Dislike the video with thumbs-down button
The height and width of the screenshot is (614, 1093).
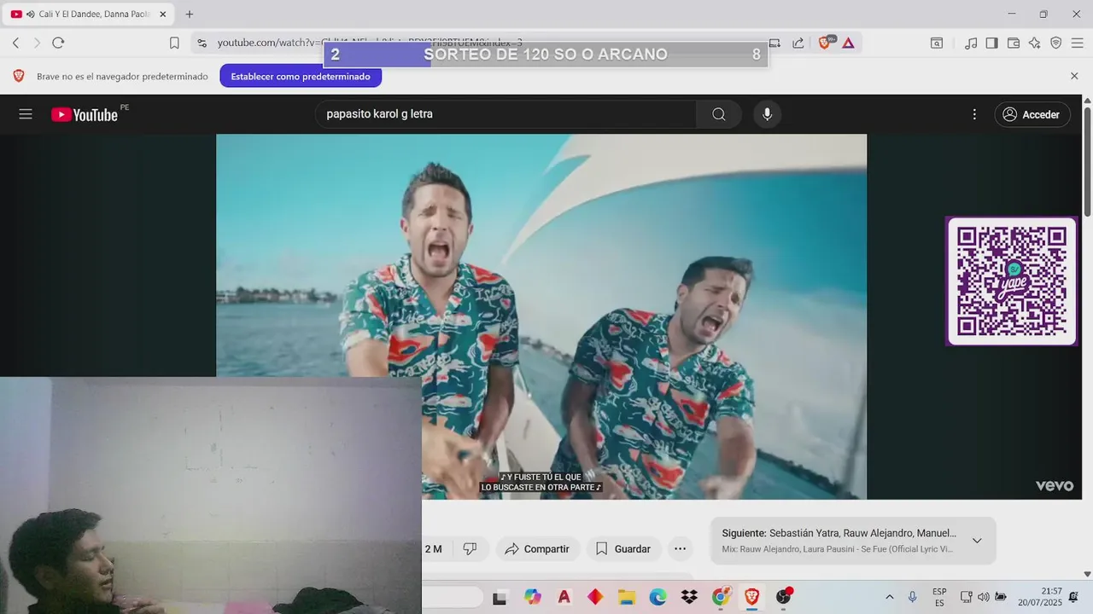pyautogui.click(x=470, y=549)
